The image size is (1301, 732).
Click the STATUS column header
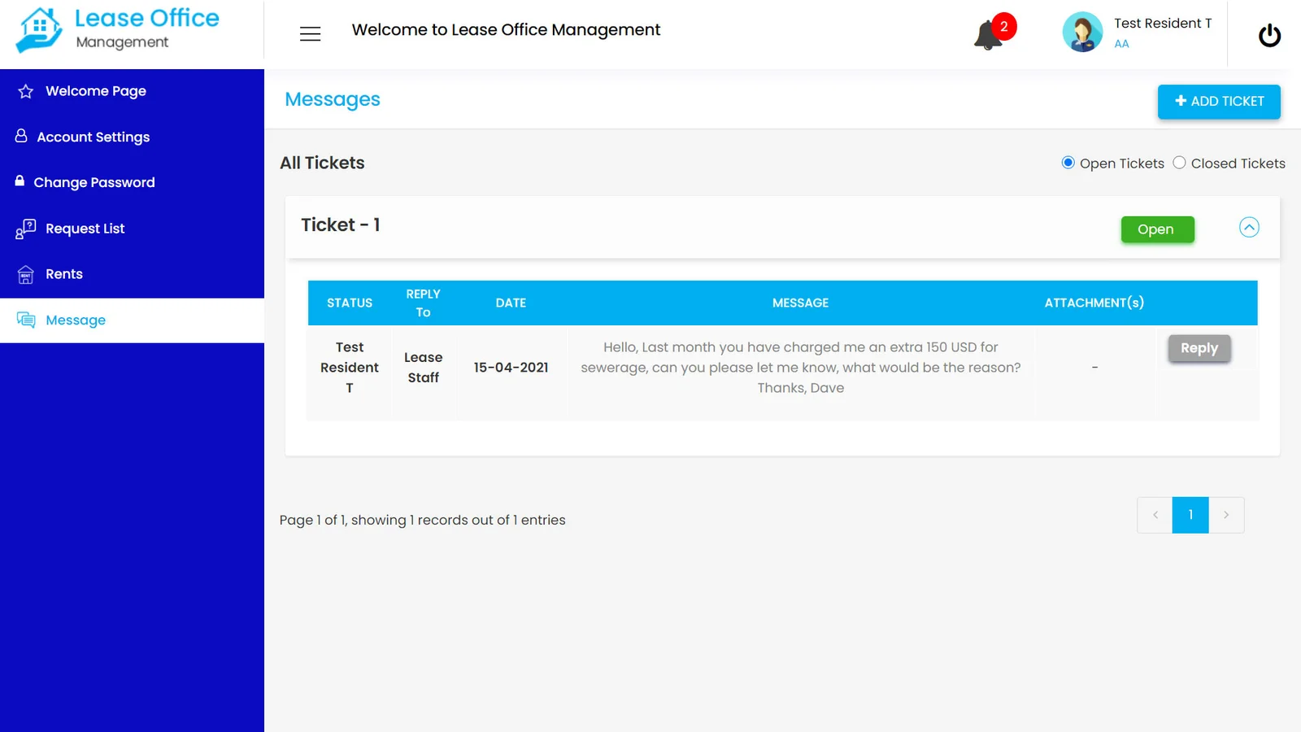coord(350,303)
